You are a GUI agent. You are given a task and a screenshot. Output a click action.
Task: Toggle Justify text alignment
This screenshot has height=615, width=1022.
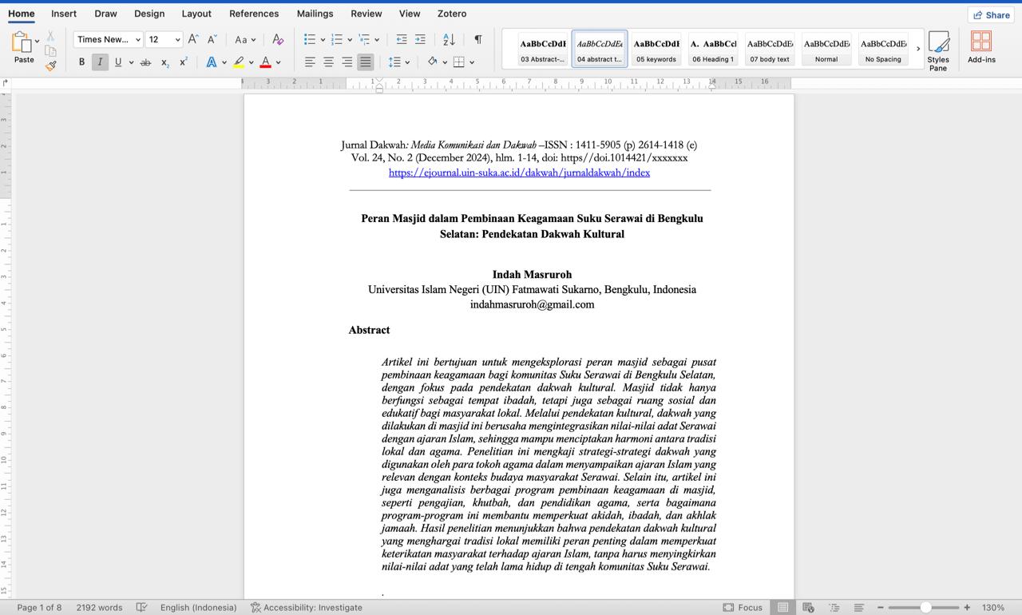pos(365,62)
